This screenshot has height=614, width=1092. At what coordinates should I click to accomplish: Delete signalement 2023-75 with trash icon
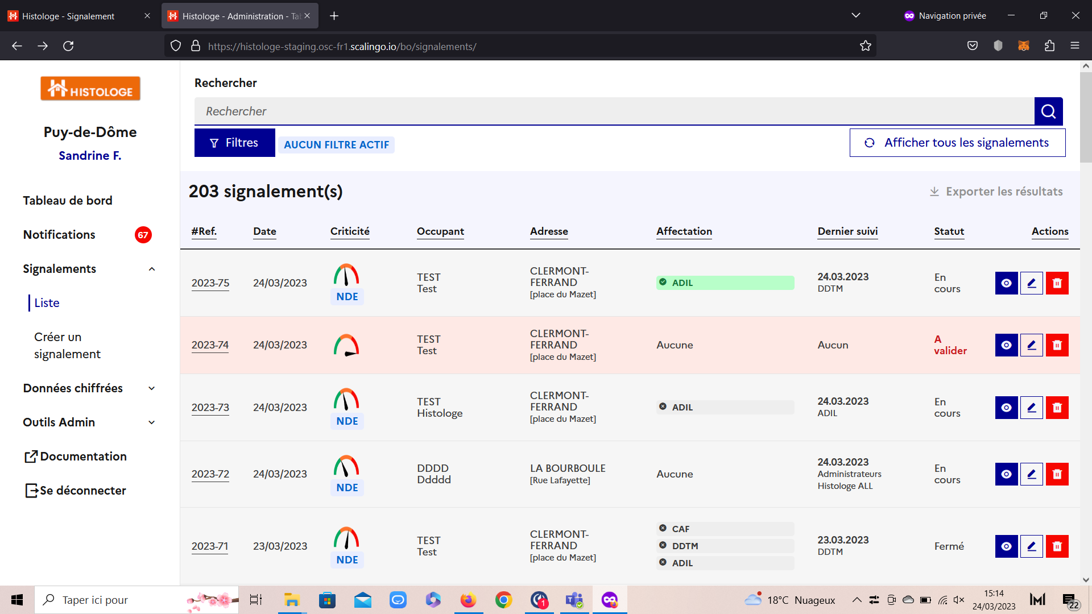(1057, 283)
